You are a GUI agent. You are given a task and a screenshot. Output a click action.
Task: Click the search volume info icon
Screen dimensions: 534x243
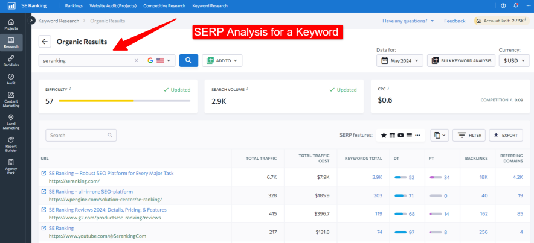coord(247,89)
